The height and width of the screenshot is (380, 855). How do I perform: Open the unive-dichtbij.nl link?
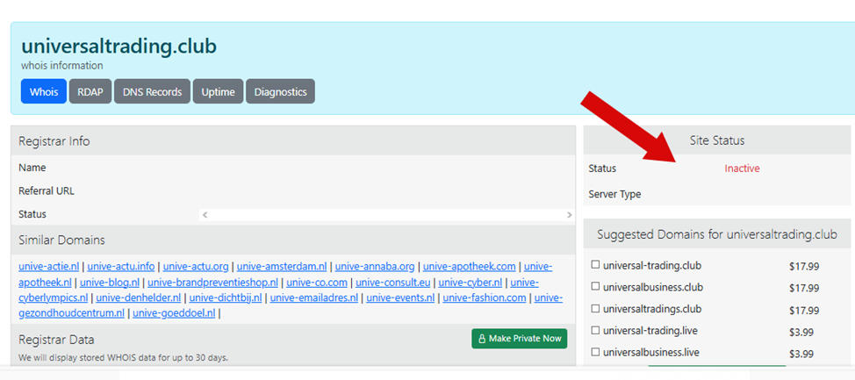click(x=226, y=298)
